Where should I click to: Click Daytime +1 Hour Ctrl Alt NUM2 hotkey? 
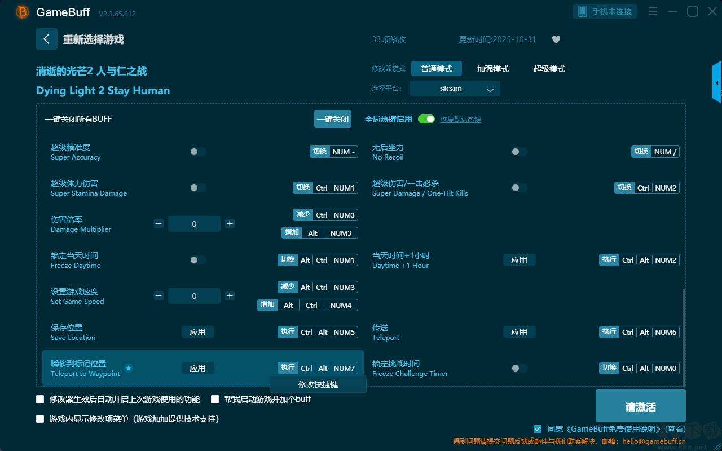639,260
